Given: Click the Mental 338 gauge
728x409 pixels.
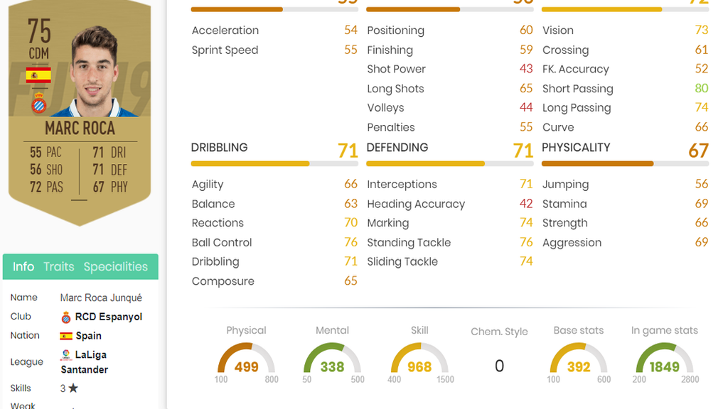Looking at the screenshot, I should pos(332,359).
